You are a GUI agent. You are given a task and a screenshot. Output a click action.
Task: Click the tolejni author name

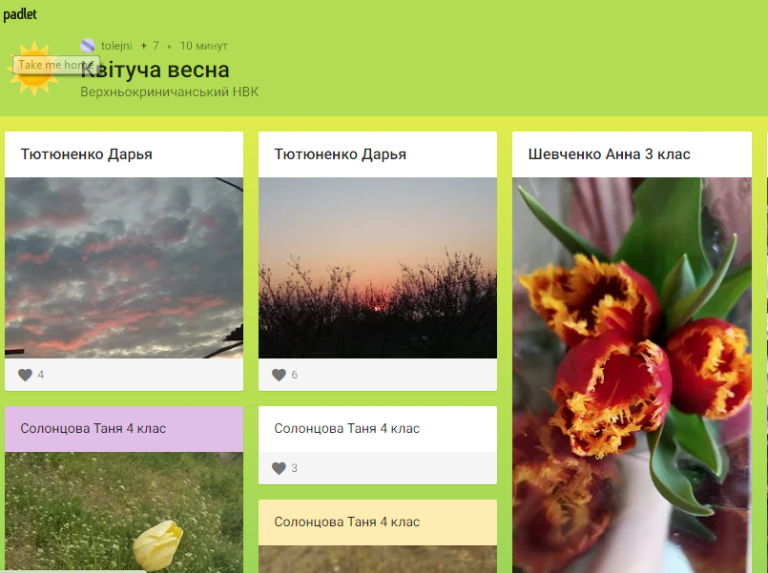coord(116,46)
